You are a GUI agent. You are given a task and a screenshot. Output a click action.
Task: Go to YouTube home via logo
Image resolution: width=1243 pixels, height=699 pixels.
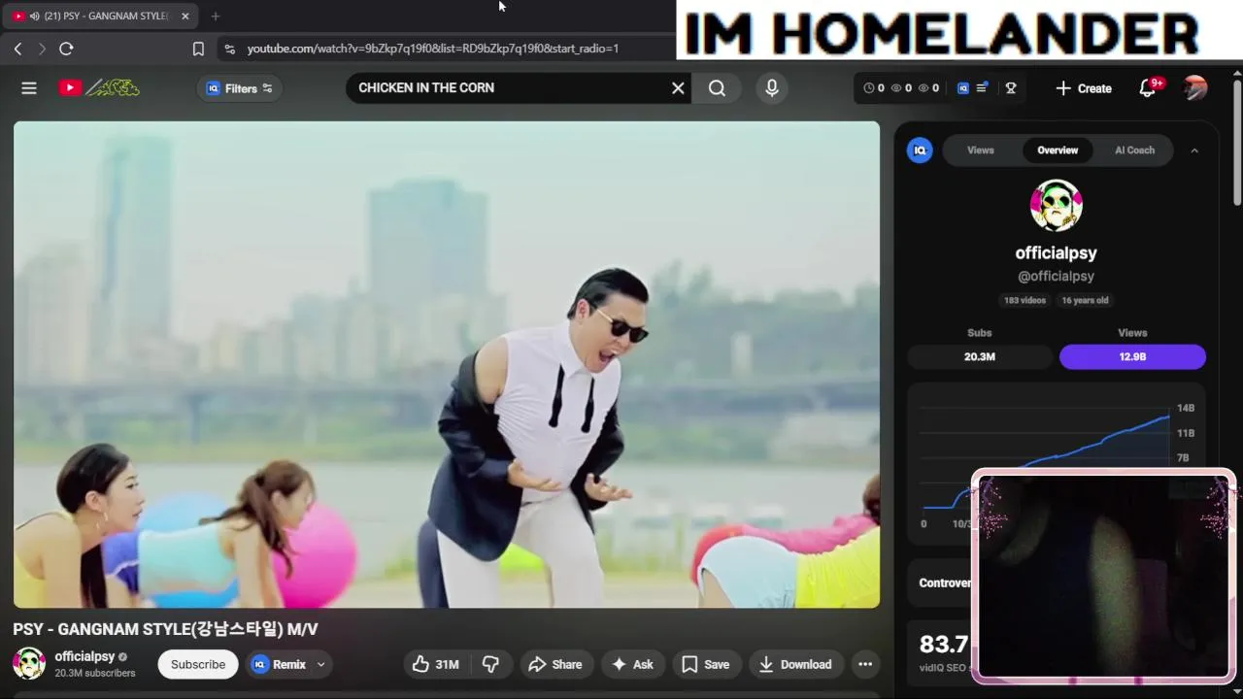(x=98, y=88)
